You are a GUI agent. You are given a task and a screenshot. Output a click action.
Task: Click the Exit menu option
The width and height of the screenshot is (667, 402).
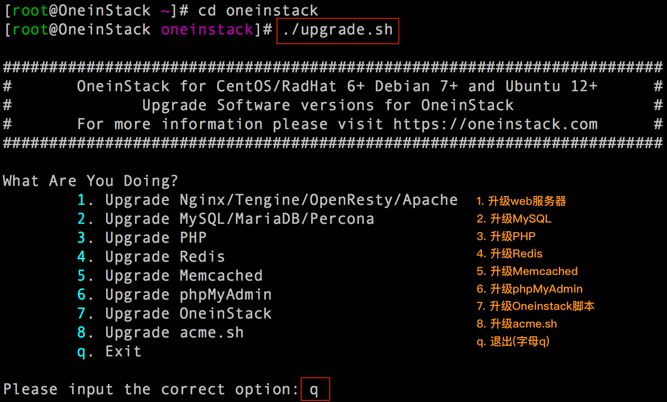[x=123, y=352]
